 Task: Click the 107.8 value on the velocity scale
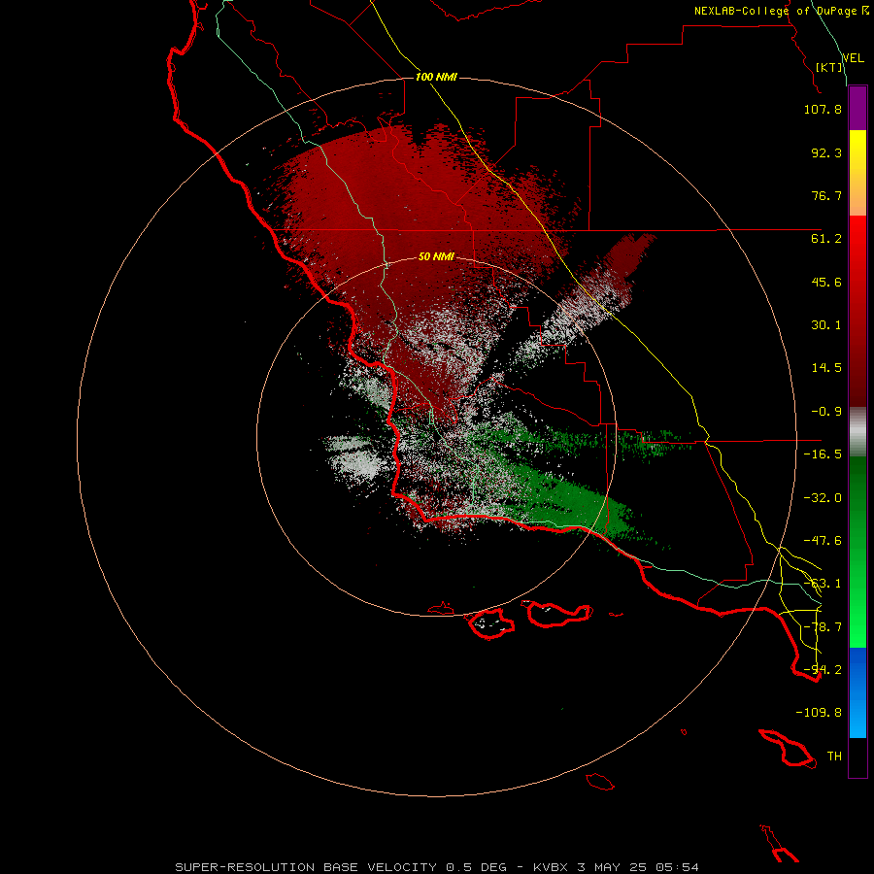pos(823,109)
